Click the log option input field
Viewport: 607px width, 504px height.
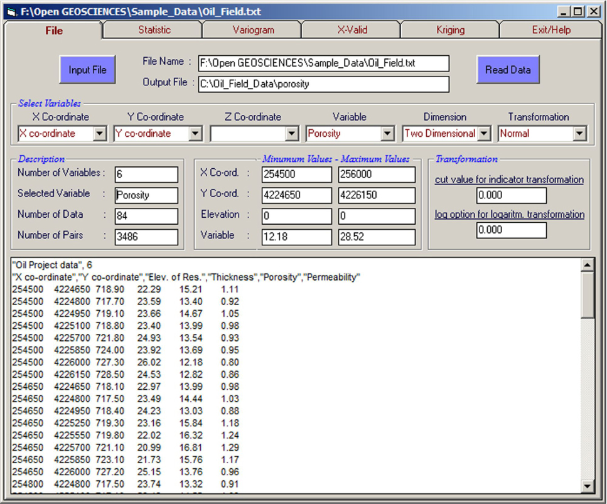click(511, 230)
